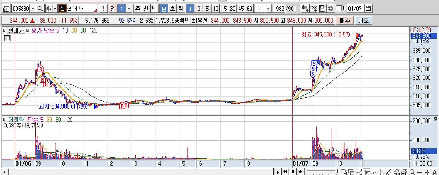Toggle the 거래량 volume indicator checkbox
Viewport: 439px width, 175px height.
coord(4,120)
